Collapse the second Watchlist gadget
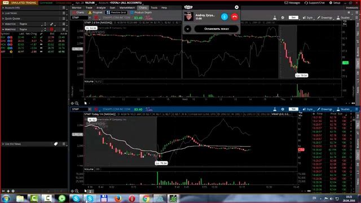361x203 pixels. pos(3,29)
